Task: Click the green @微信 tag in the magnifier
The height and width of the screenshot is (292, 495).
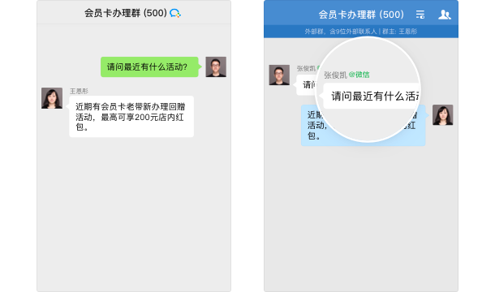Action: (x=359, y=75)
